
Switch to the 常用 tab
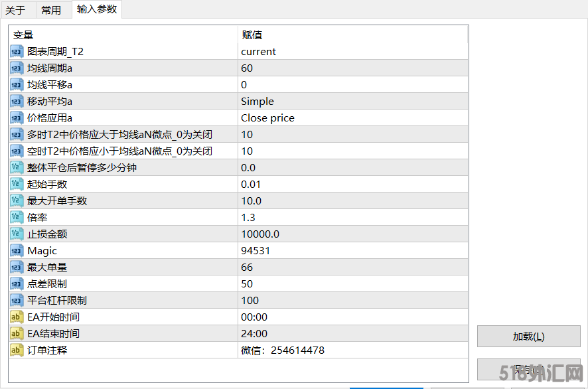click(x=51, y=10)
